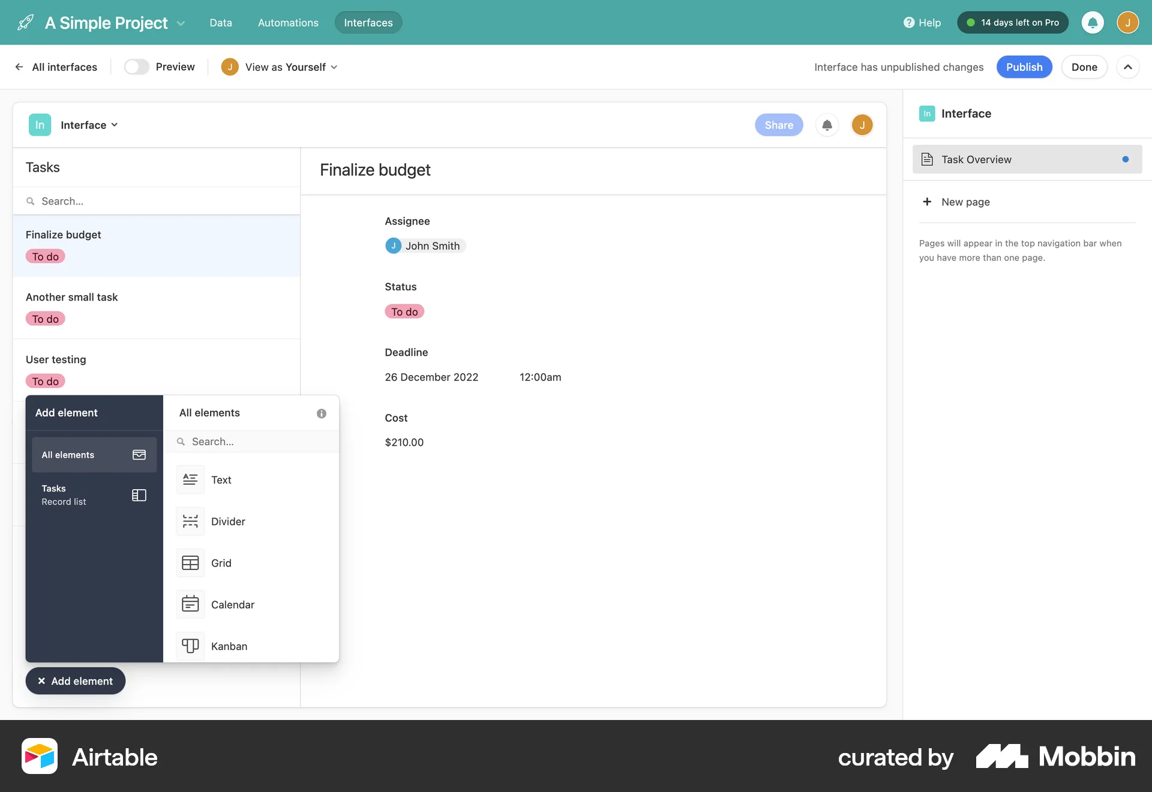The height and width of the screenshot is (792, 1152).
Task: Select the Divider element icon
Action: pyautogui.click(x=190, y=521)
